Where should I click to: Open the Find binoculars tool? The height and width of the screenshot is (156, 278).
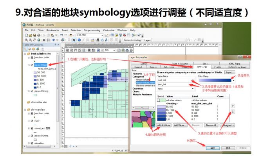point(97,40)
